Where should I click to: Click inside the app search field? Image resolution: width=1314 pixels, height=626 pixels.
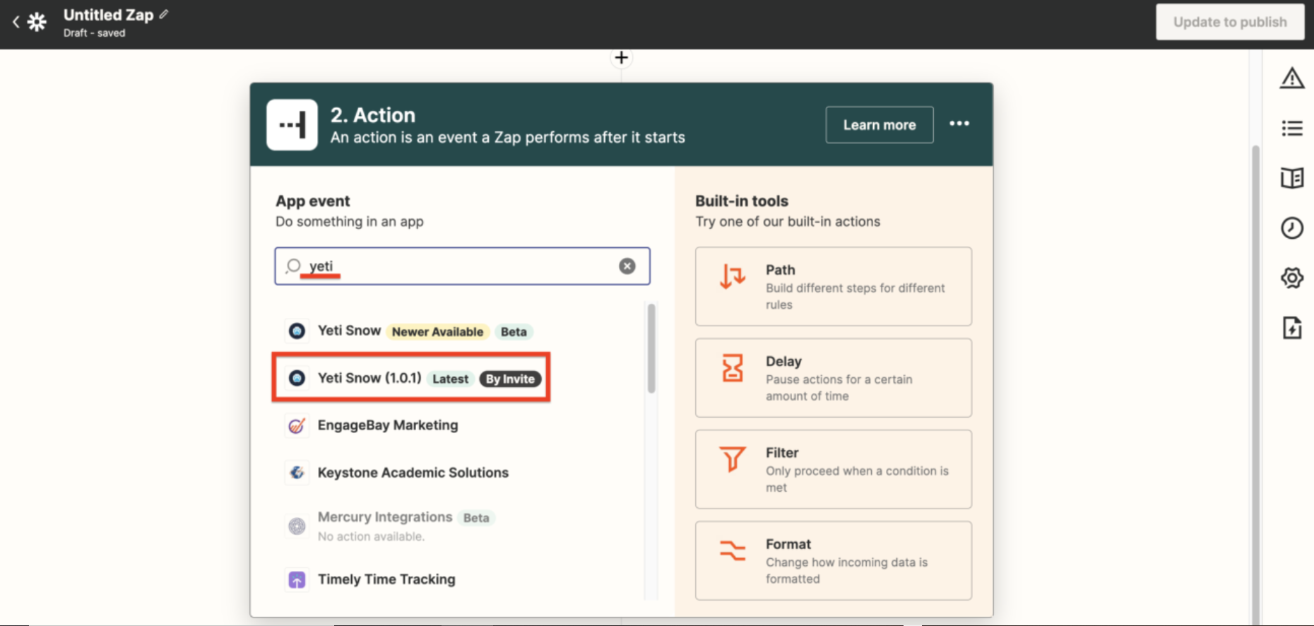coord(462,266)
